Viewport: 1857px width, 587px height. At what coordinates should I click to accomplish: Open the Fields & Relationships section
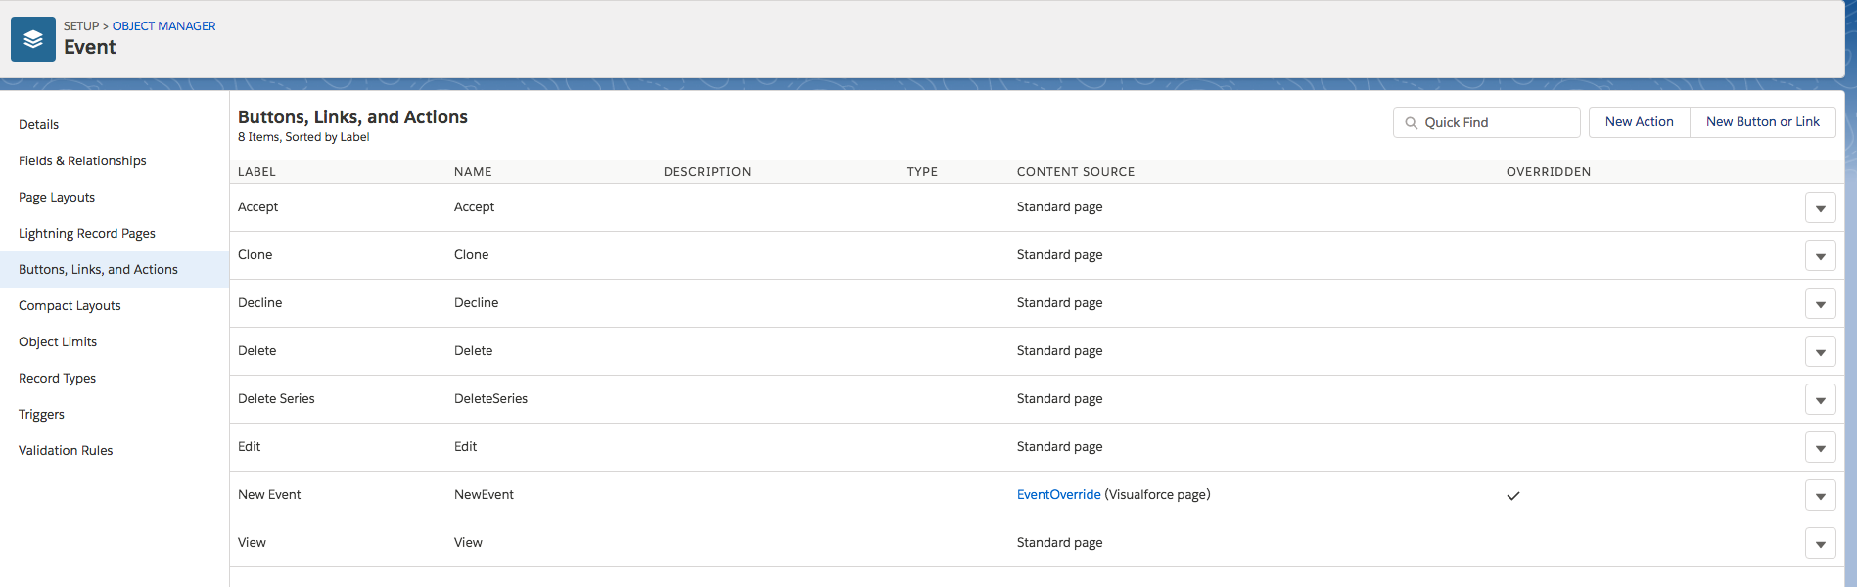click(x=82, y=160)
